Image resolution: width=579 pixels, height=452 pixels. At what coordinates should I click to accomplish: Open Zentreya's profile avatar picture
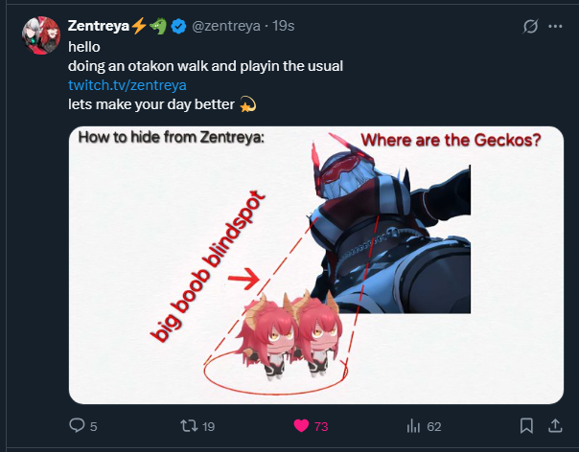[40, 36]
